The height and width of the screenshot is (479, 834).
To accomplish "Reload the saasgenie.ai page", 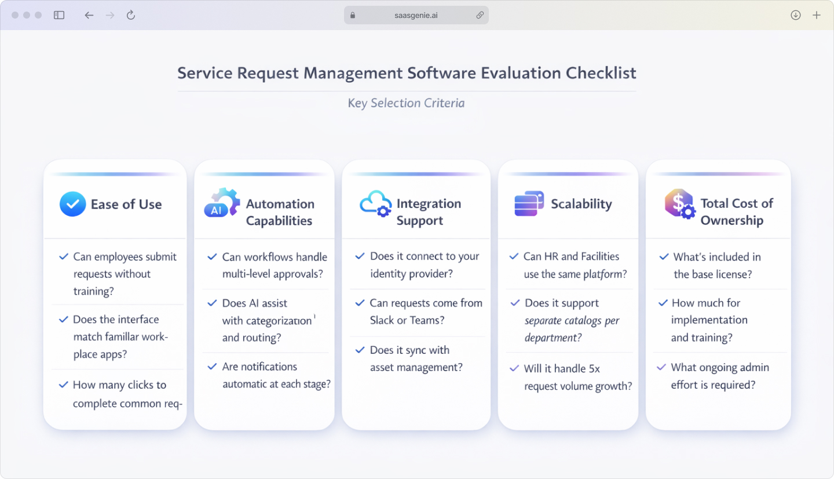I will (130, 15).
